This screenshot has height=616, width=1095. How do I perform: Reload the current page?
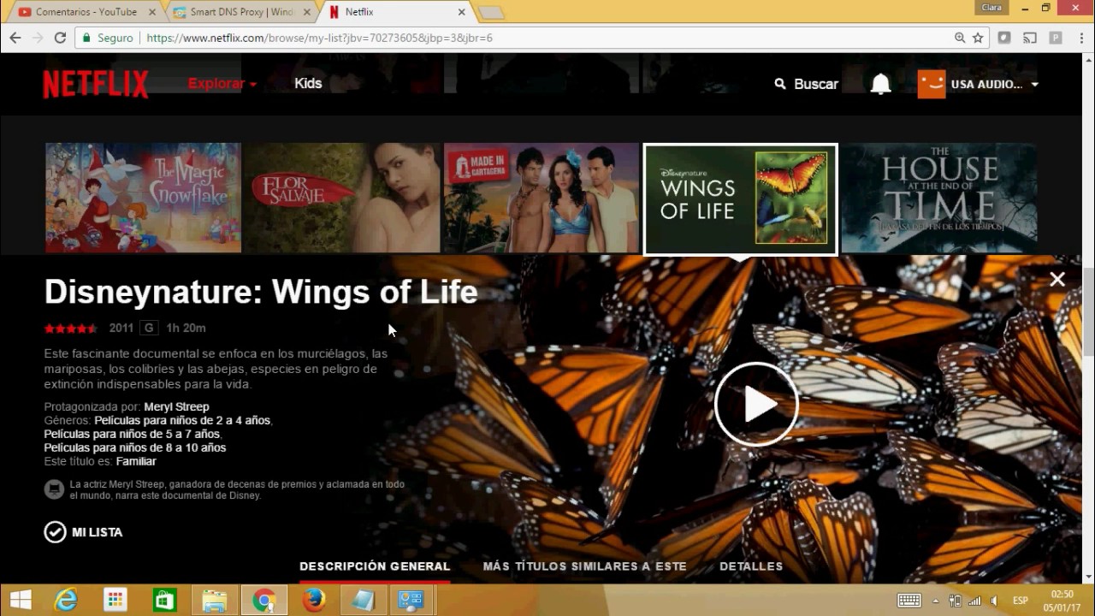pos(60,38)
